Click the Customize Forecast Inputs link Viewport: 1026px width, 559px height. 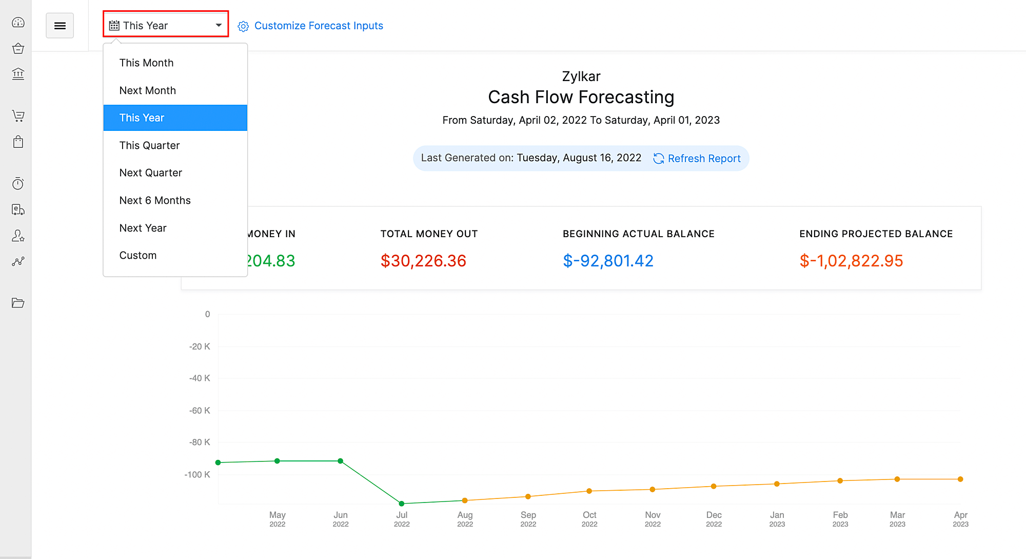(318, 26)
